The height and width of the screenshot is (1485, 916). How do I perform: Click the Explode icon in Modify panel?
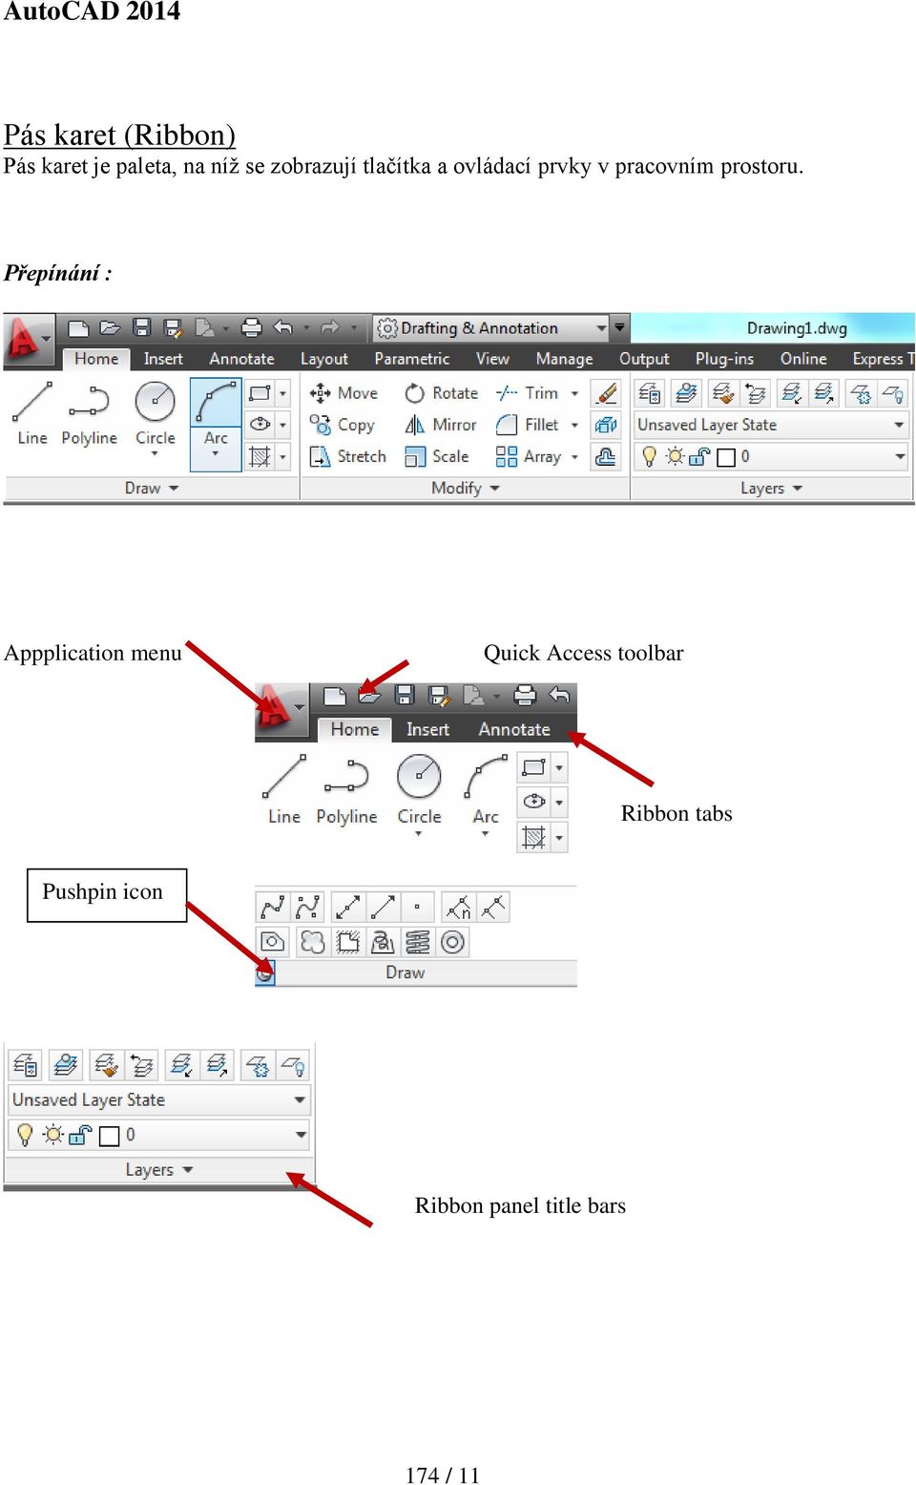click(606, 425)
